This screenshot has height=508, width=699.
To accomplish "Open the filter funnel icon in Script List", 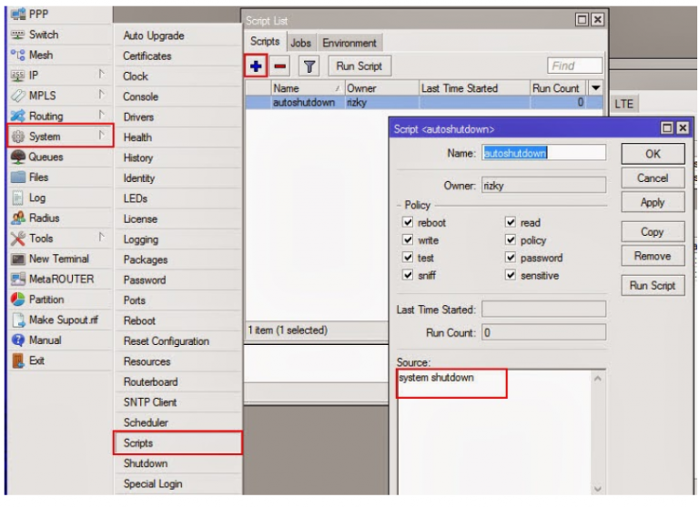I will [x=309, y=66].
